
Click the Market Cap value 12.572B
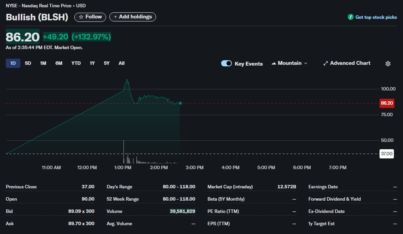pyautogui.click(x=286, y=187)
